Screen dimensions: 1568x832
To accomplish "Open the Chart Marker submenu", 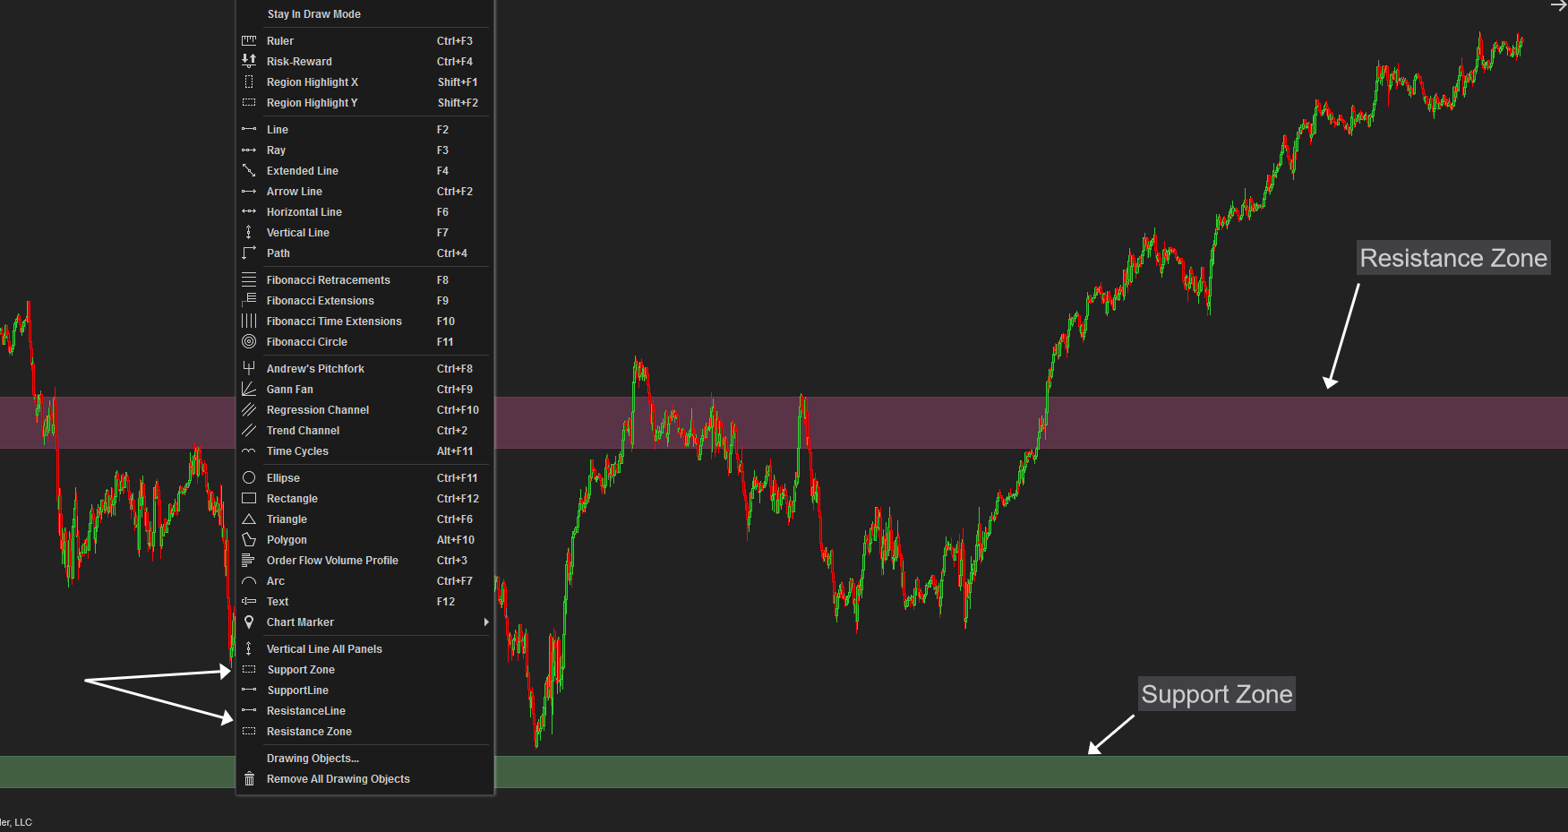I will tap(300, 622).
